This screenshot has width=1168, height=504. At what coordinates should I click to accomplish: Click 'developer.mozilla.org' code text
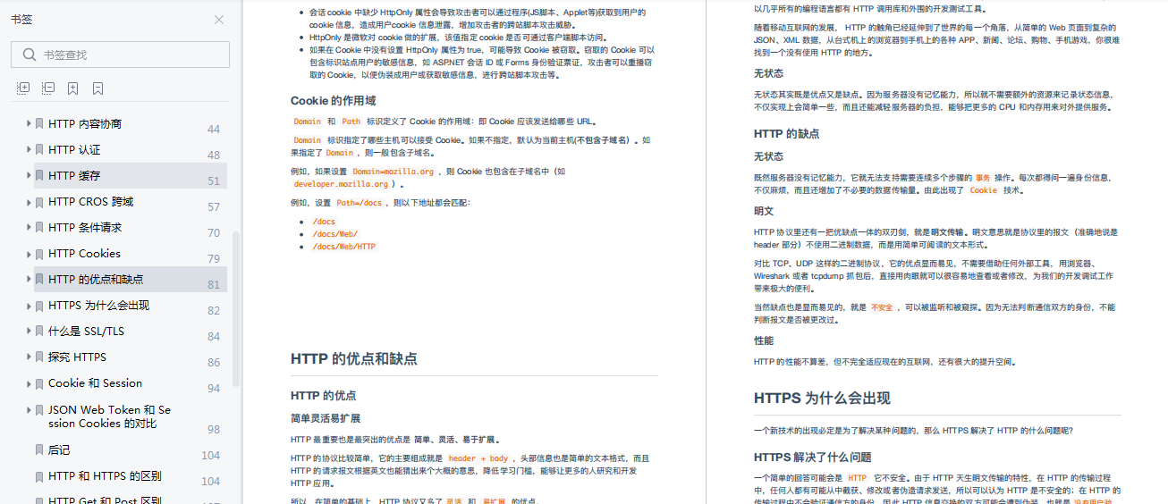click(342, 184)
